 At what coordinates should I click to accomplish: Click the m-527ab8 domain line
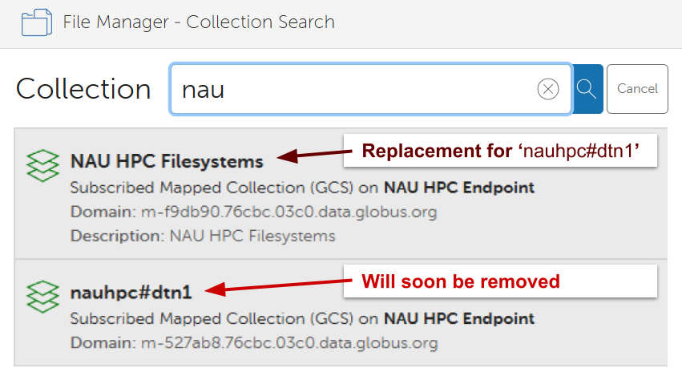[254, 343]
